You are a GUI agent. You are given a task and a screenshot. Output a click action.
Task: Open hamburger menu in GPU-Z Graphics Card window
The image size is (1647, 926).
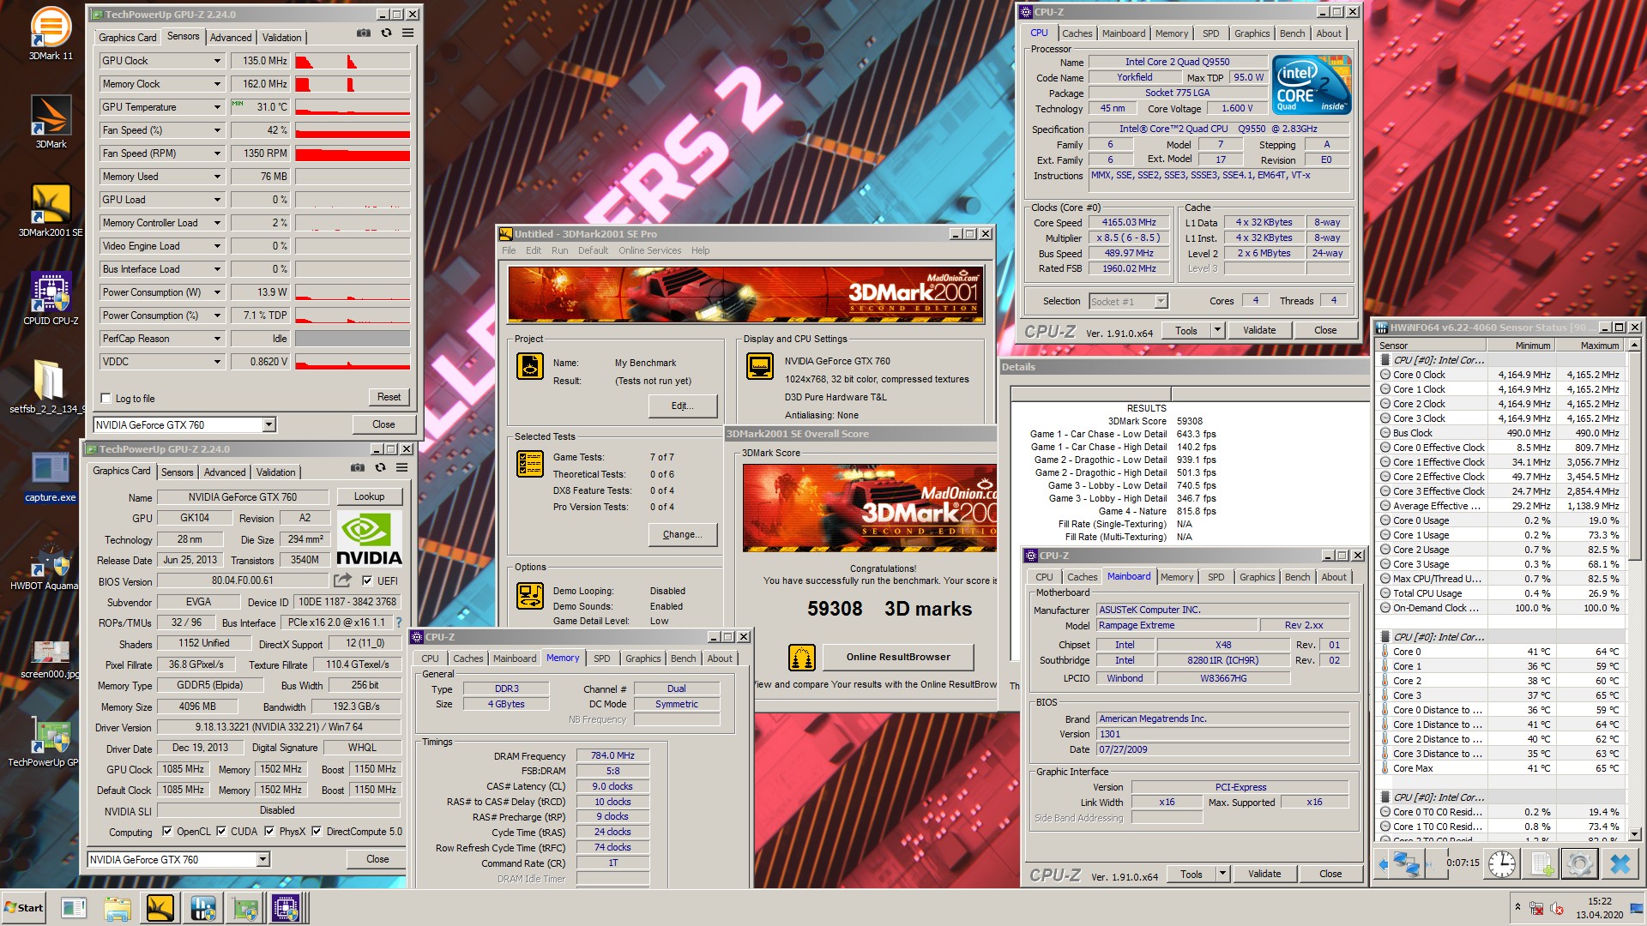click(x=401, y=467)
